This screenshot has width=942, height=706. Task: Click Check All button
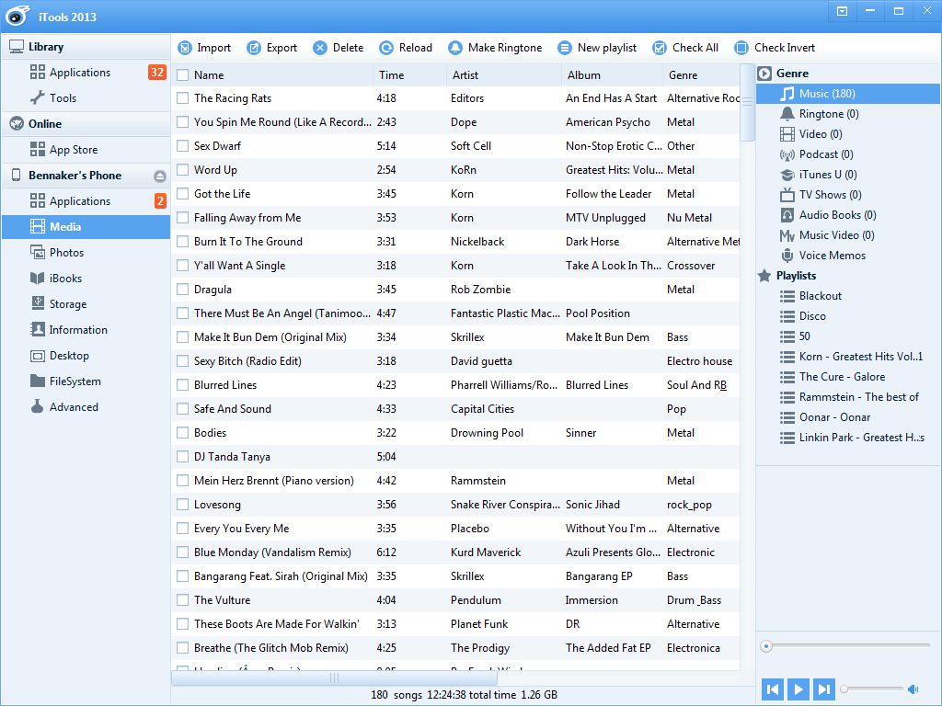(685, 48)
